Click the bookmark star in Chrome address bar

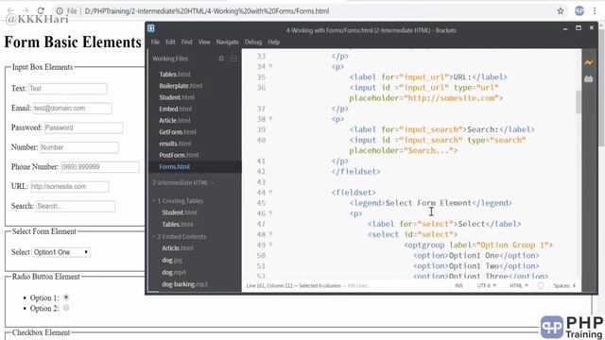click(561, 11)
